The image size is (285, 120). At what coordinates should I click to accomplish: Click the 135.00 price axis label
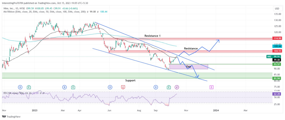(x=277, y=14)
